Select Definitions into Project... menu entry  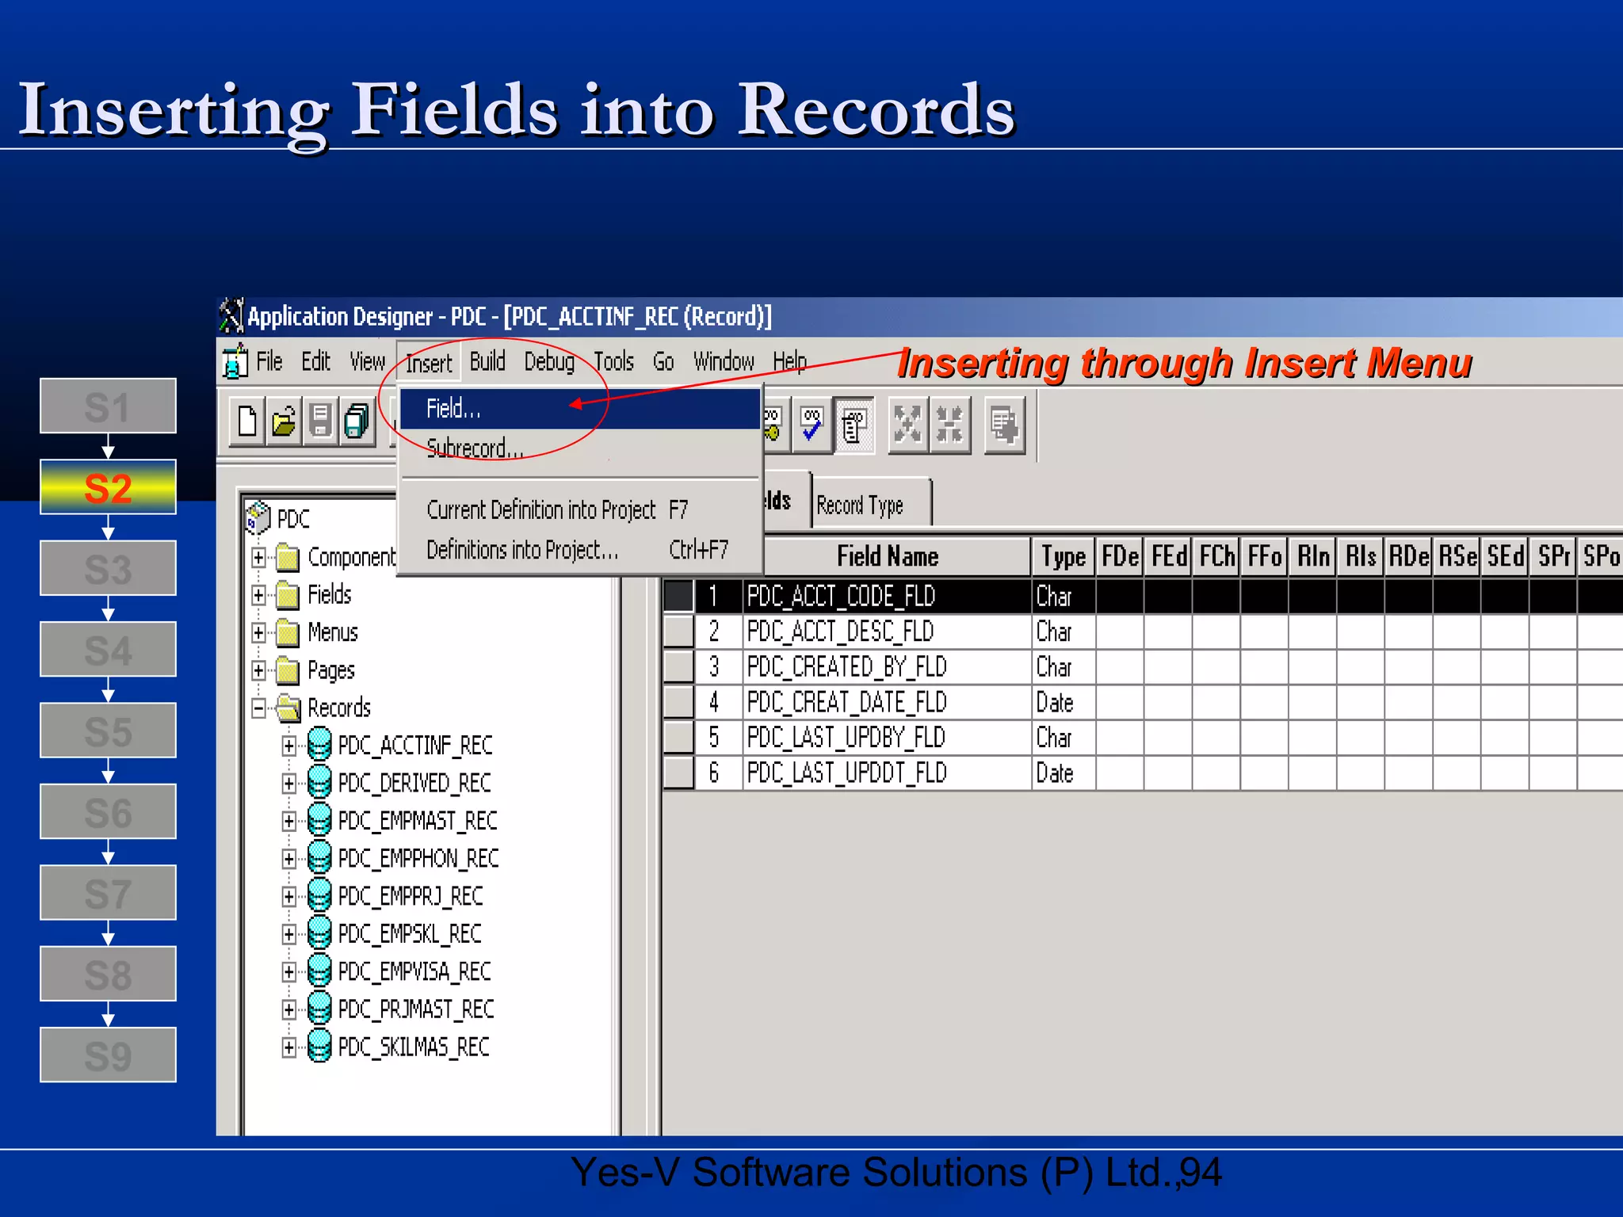[580, 550]
